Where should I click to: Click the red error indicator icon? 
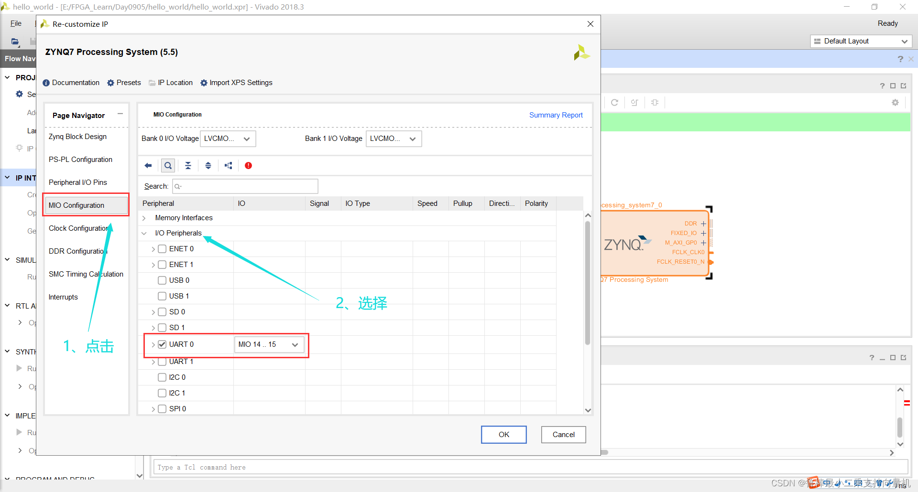coord(248,166)
